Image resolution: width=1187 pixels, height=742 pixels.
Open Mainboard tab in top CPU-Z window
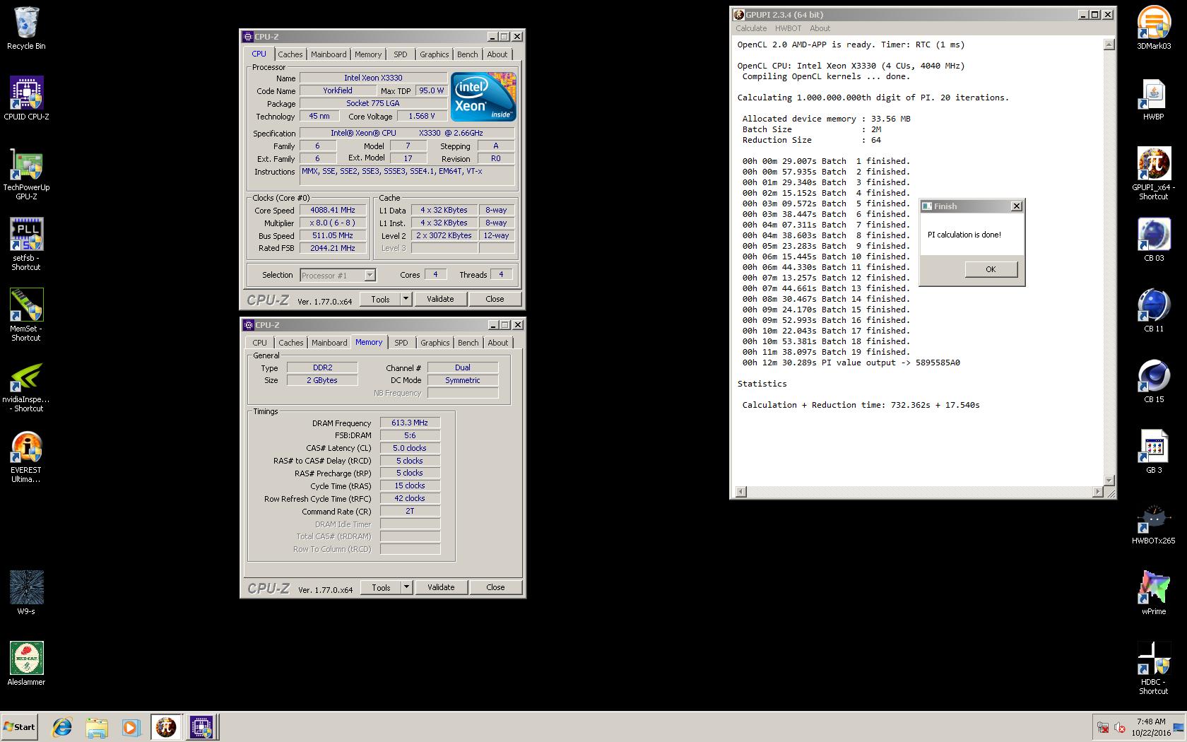329,54
